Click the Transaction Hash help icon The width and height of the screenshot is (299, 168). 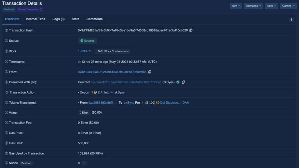tap(6, 30)
